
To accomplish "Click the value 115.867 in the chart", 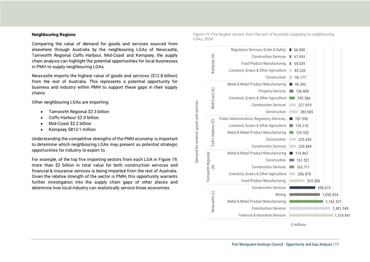I will coord(301,153).
